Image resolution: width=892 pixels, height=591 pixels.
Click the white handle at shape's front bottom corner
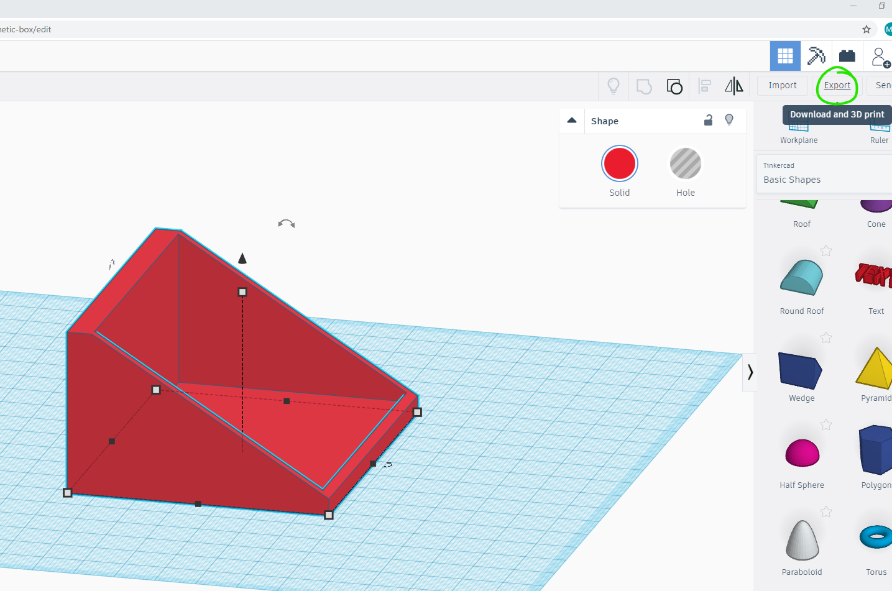pos(329,515)
